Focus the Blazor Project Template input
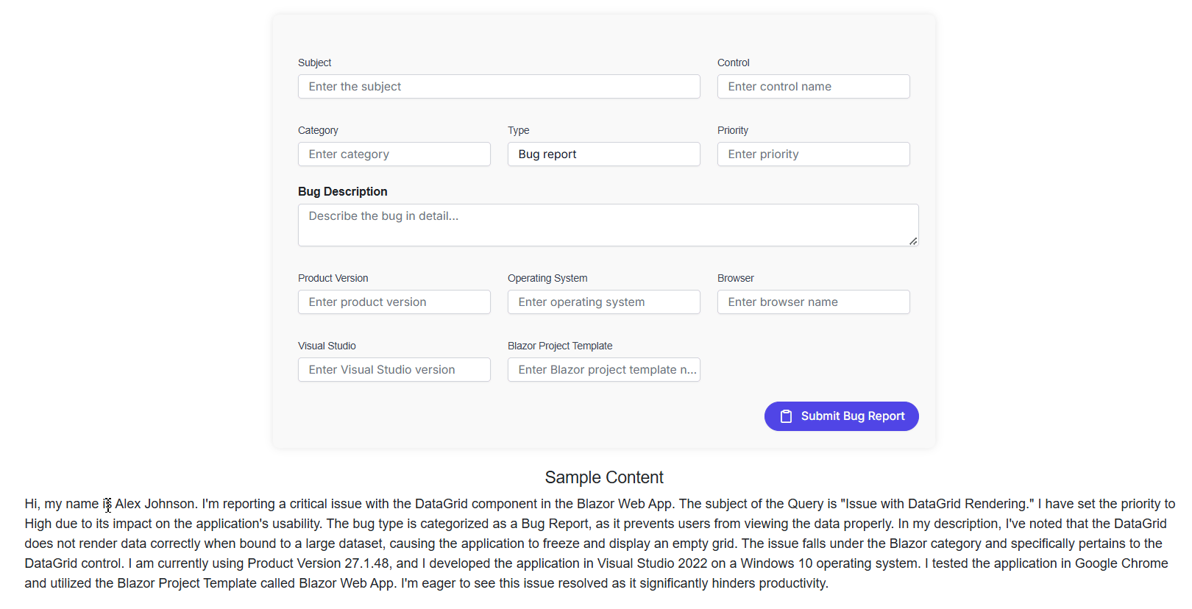This screenshot has height=609, width=1192. [x=603, y=370]
